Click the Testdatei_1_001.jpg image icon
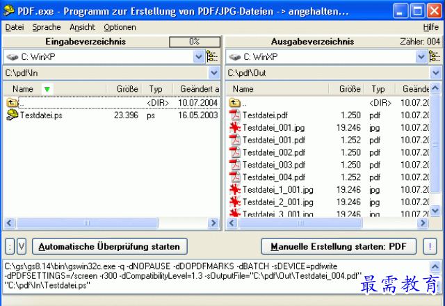445x306 pixels. click(x=235, y=189)
